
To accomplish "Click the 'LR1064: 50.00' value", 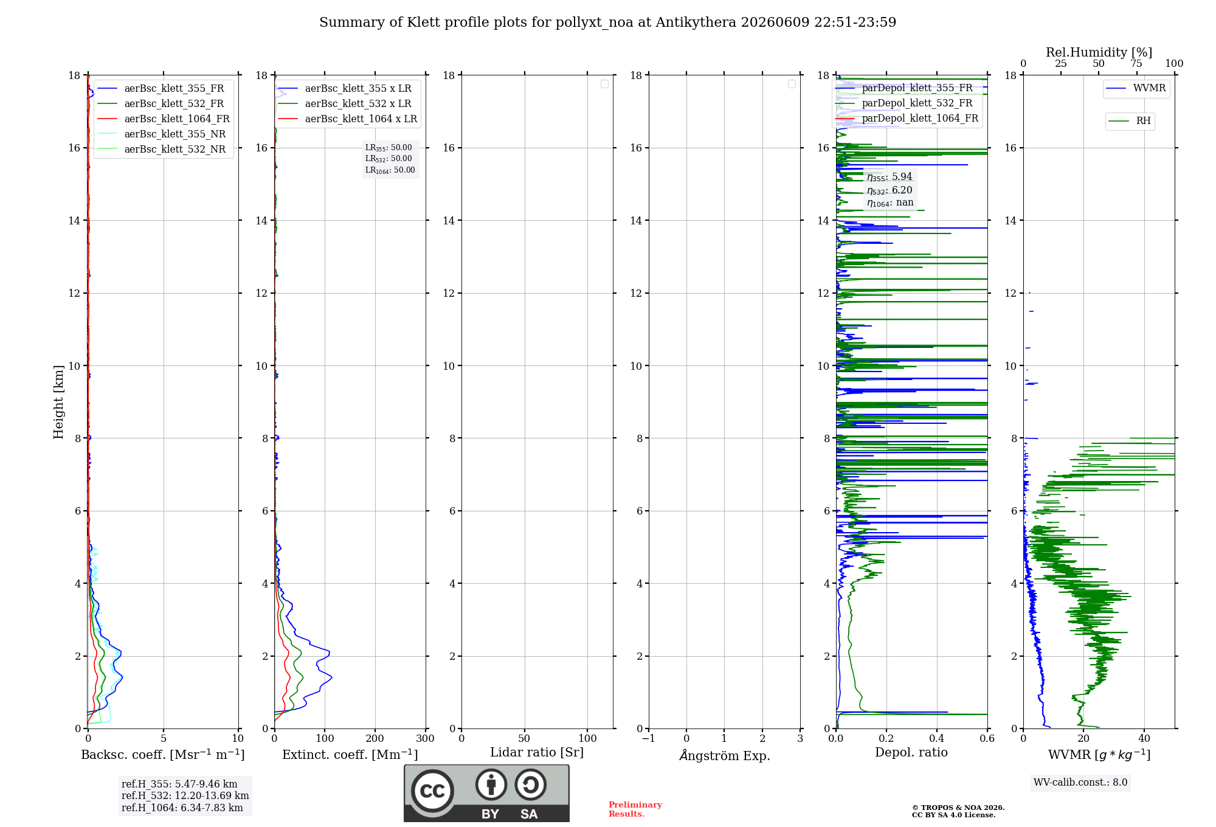I will point(390,170).
